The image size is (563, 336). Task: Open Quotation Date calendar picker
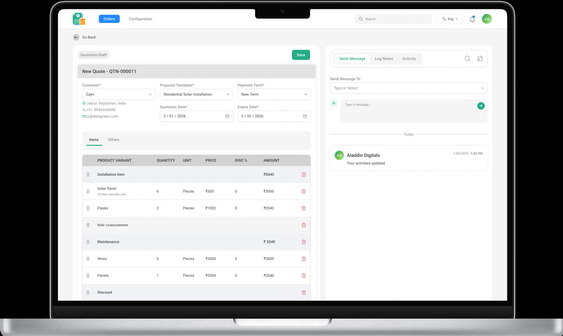pyautogui.click(x=227, y=116)
